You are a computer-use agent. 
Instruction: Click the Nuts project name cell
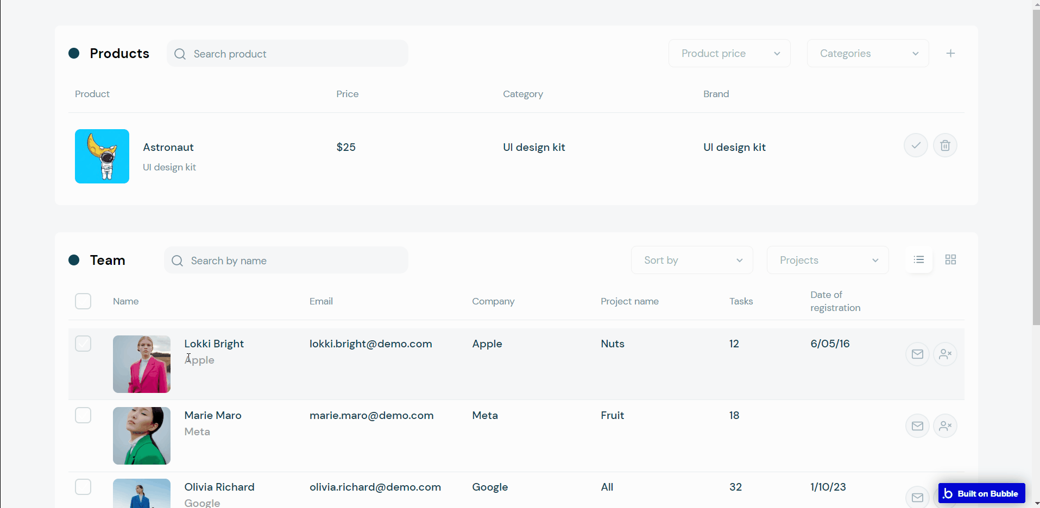pos(613,344)
